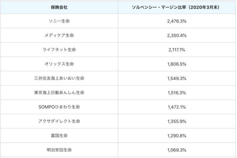Click the 2,476.3% ratio value
Screen dimensions: 237x158
177,21
